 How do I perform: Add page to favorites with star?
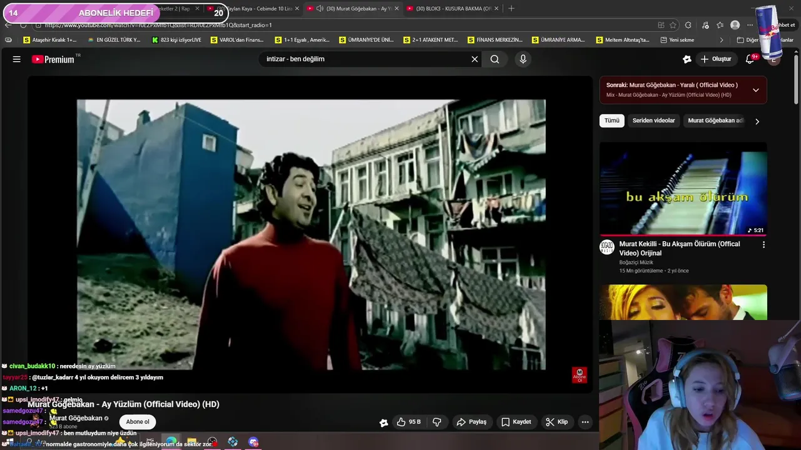(673, 25)
